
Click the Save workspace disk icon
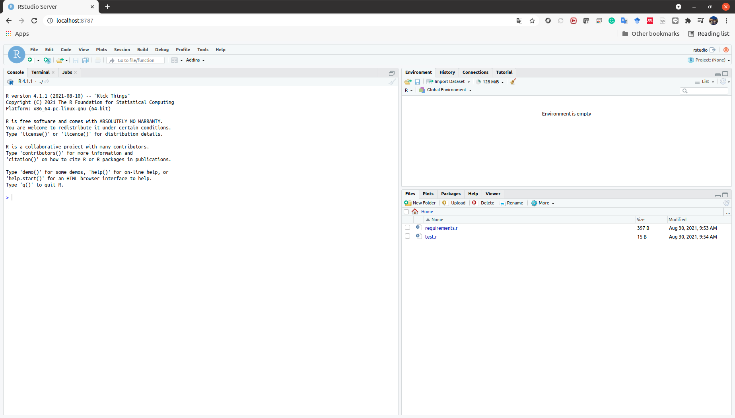pos(417,81)
